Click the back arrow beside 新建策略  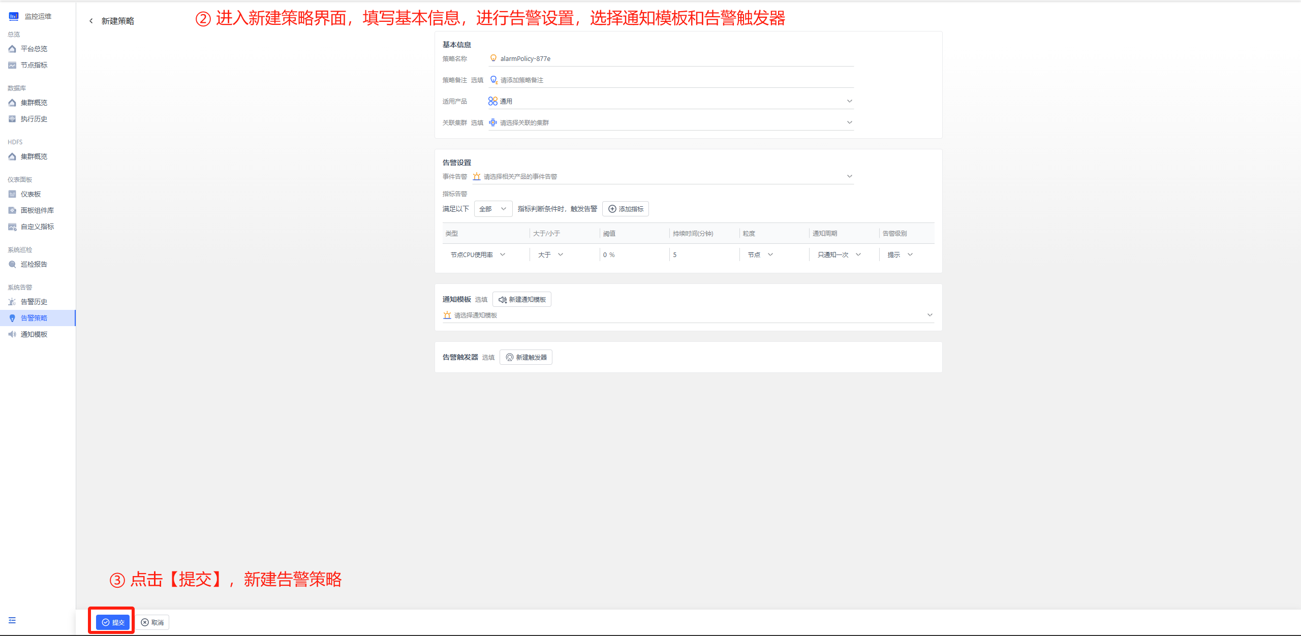pos(91,21)
